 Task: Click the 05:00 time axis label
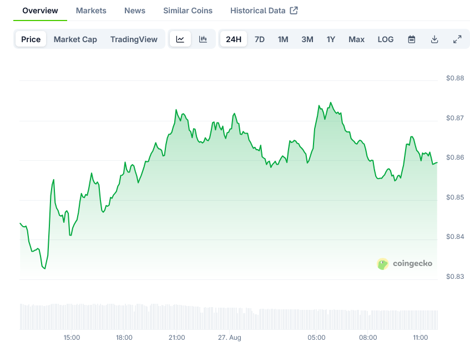point(316,338)
